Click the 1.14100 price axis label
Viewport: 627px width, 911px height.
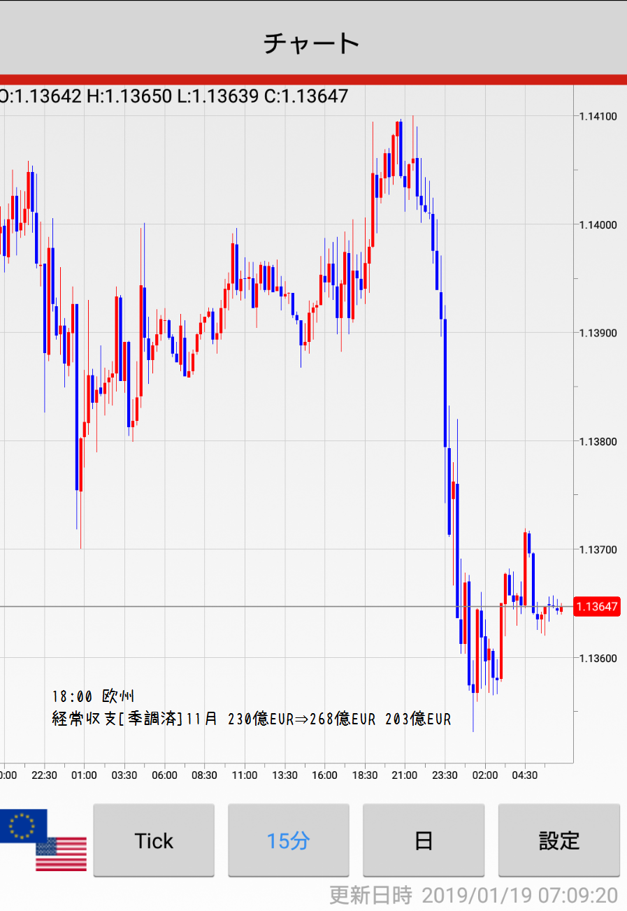click(x=598, y=116)
